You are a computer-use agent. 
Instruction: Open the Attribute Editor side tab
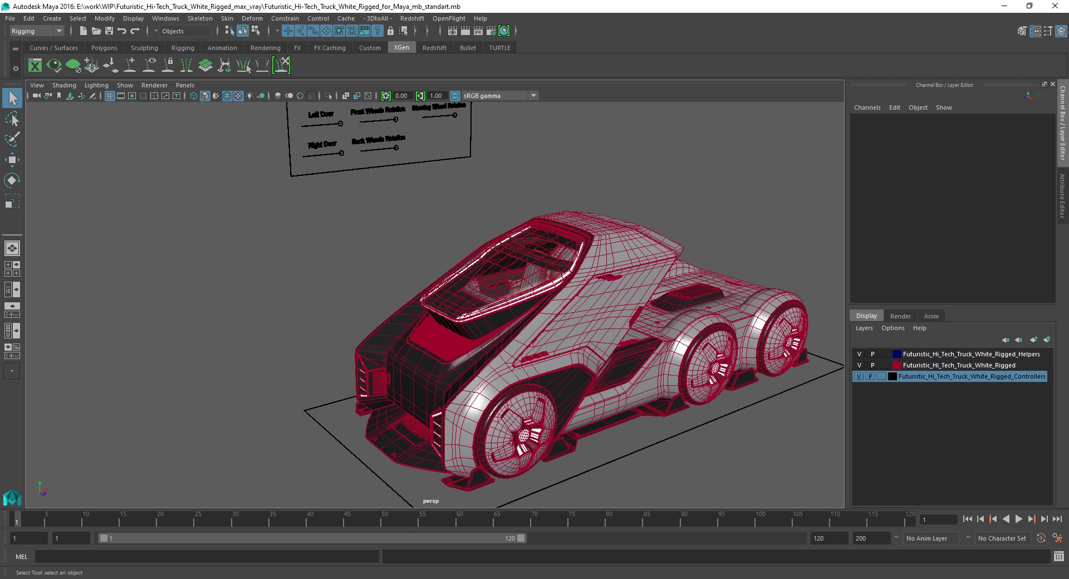(x=1062, y=195)
